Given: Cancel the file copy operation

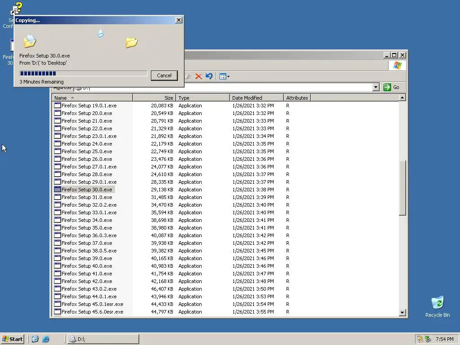Looking at the screenshot, I should (x=164, y=75).
